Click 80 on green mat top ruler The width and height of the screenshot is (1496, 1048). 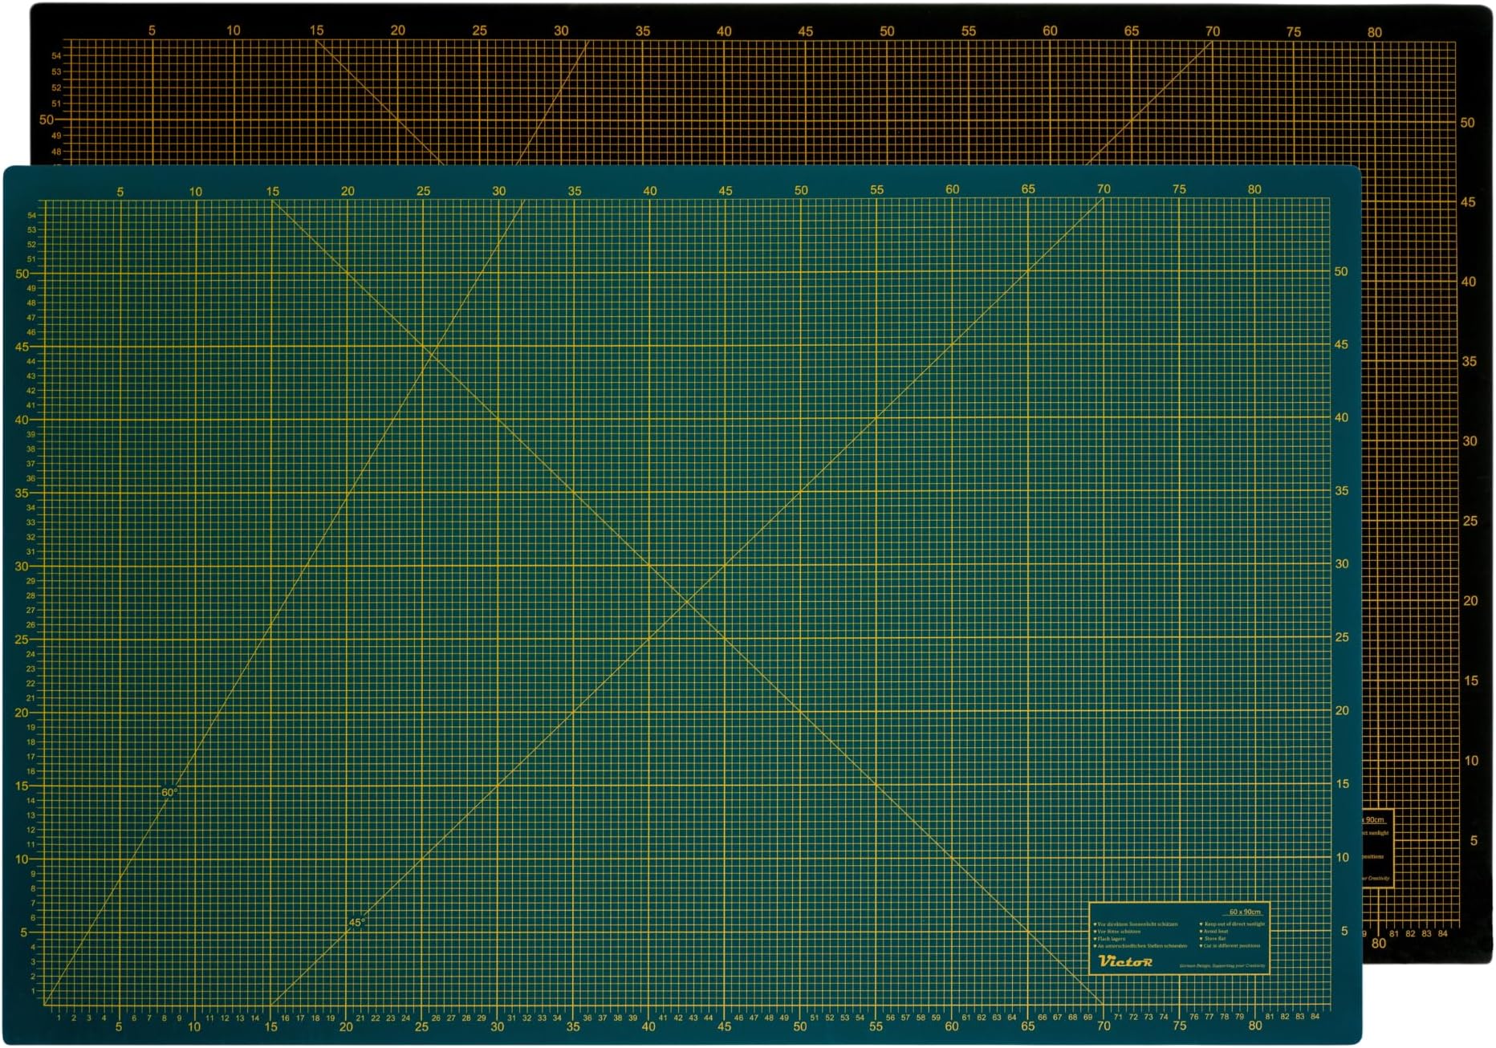(1254, 189)
